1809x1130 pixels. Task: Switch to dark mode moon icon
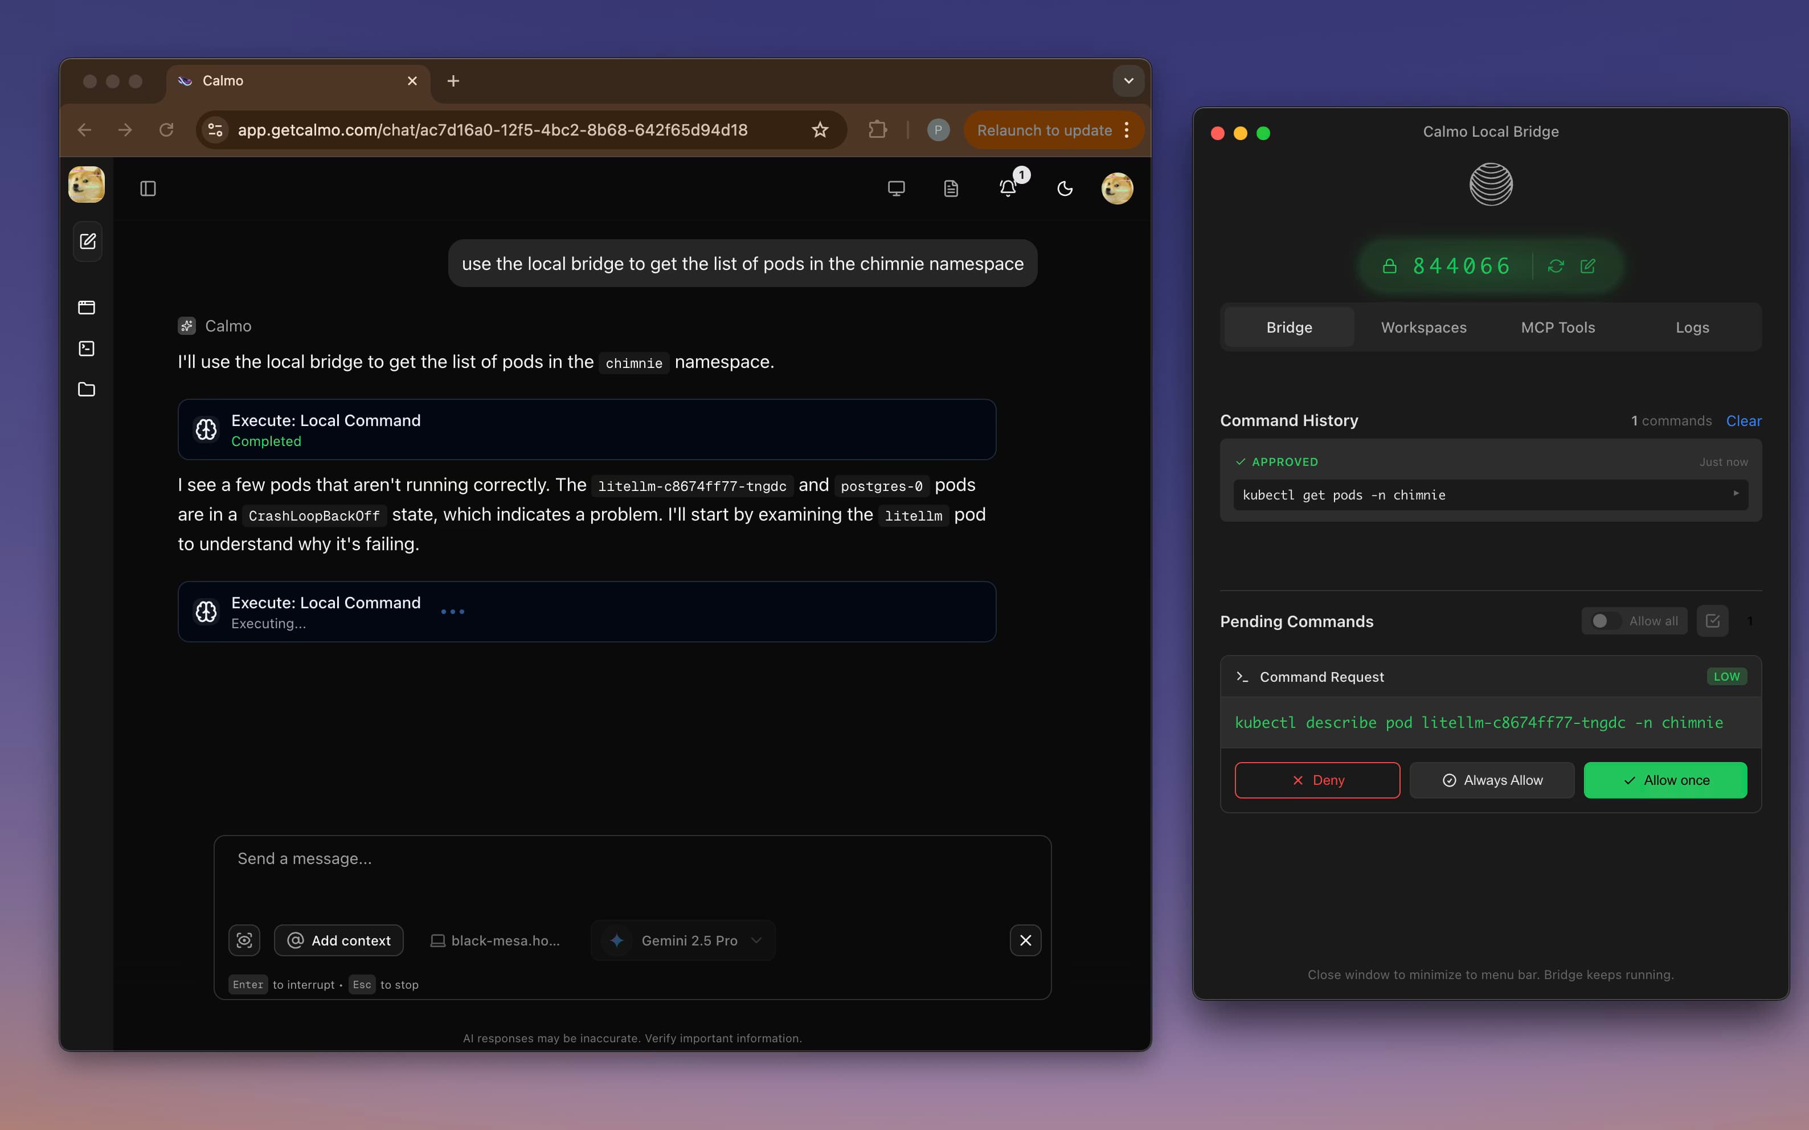click(1065, 189)
